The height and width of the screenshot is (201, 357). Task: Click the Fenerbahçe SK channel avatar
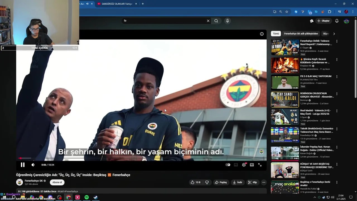click(20, 182)
